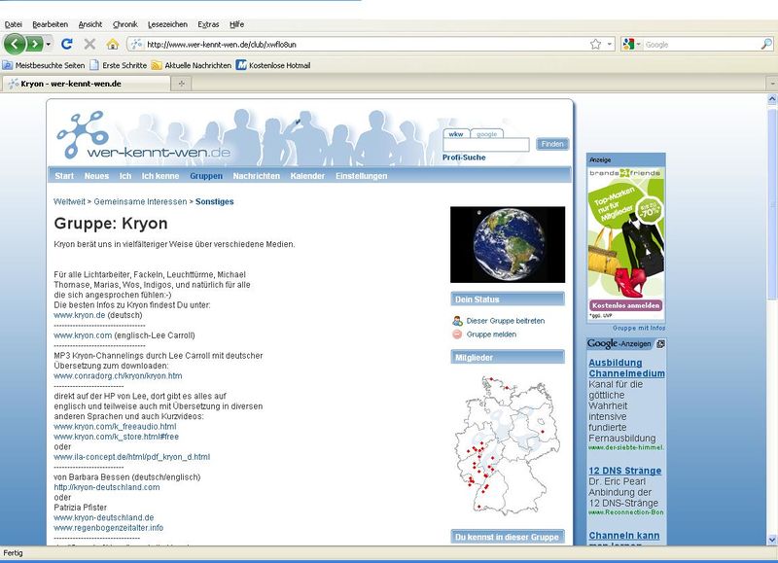Screen dimensions: 778x563
Task: Click the stop loading X icon
Action: pyautogui.click(x=89, y=44)
